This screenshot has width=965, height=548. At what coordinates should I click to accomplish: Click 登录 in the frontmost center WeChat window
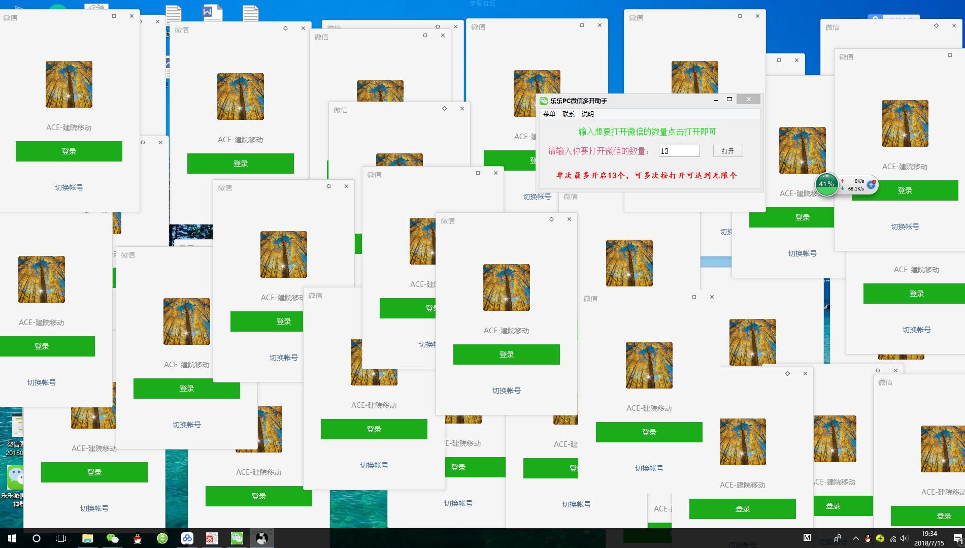pyautogui.click(x=507, y=354)
